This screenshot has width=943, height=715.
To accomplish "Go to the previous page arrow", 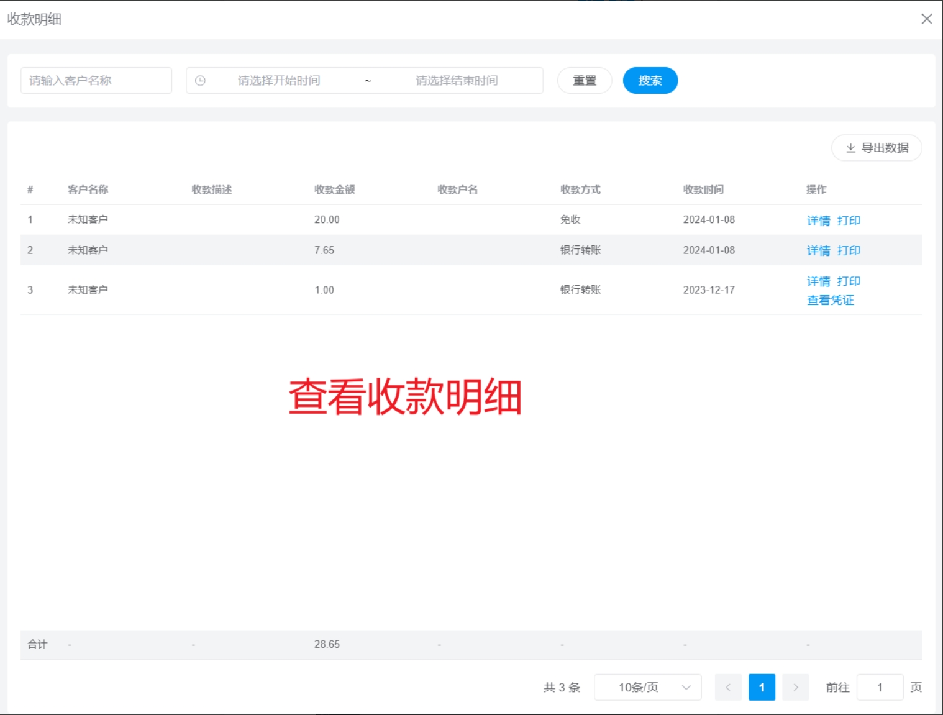I will click(x=728, y=687).
